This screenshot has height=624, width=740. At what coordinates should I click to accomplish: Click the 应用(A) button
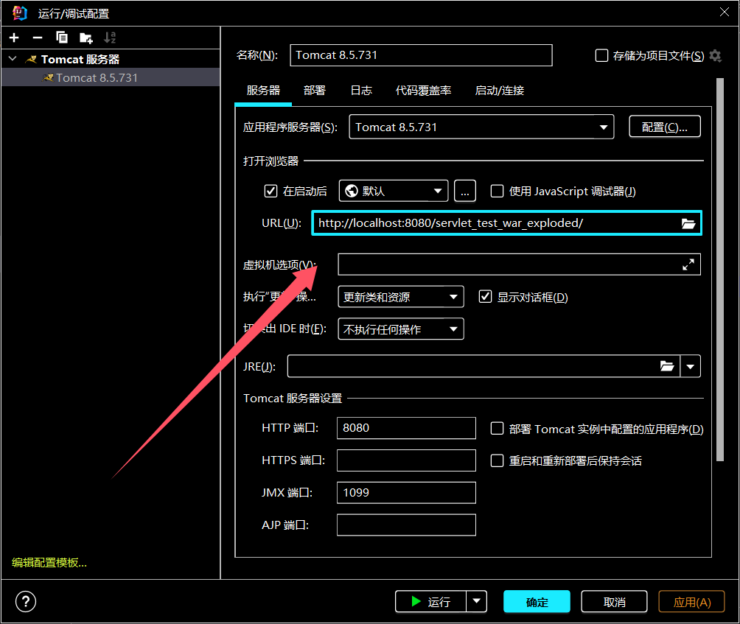coord(691,601)
